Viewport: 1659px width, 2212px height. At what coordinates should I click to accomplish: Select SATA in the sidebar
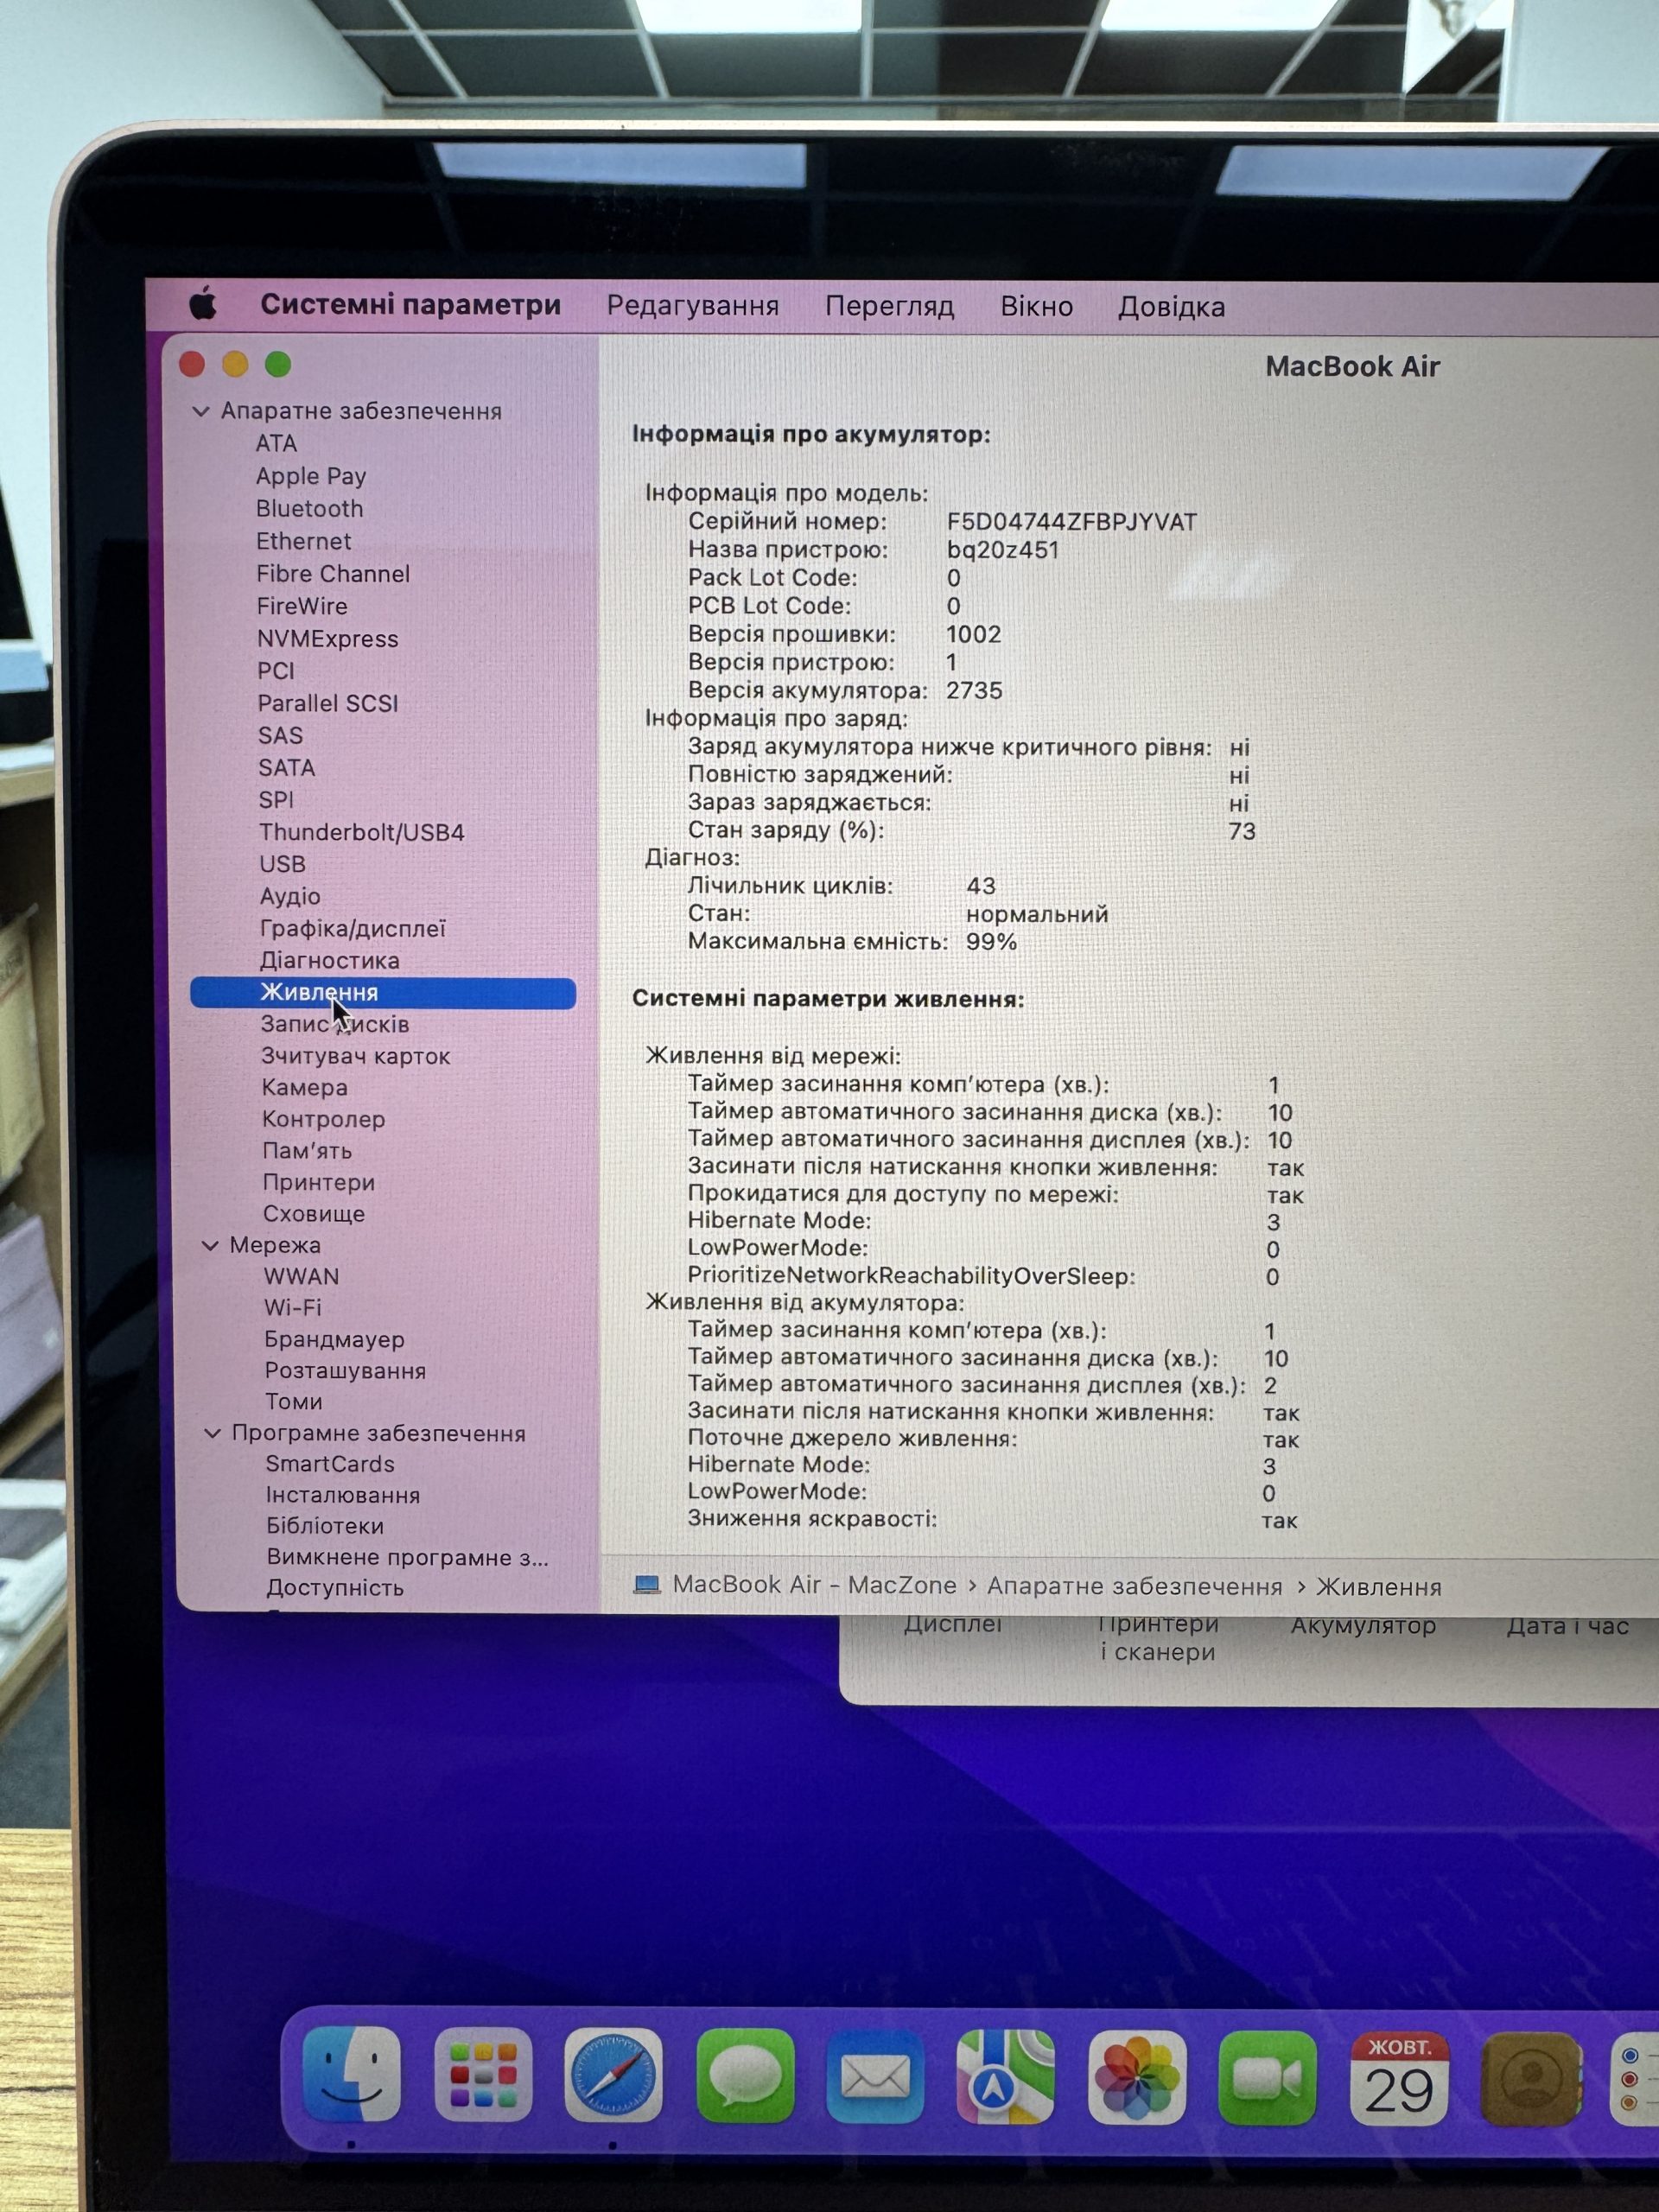point(287,767)
